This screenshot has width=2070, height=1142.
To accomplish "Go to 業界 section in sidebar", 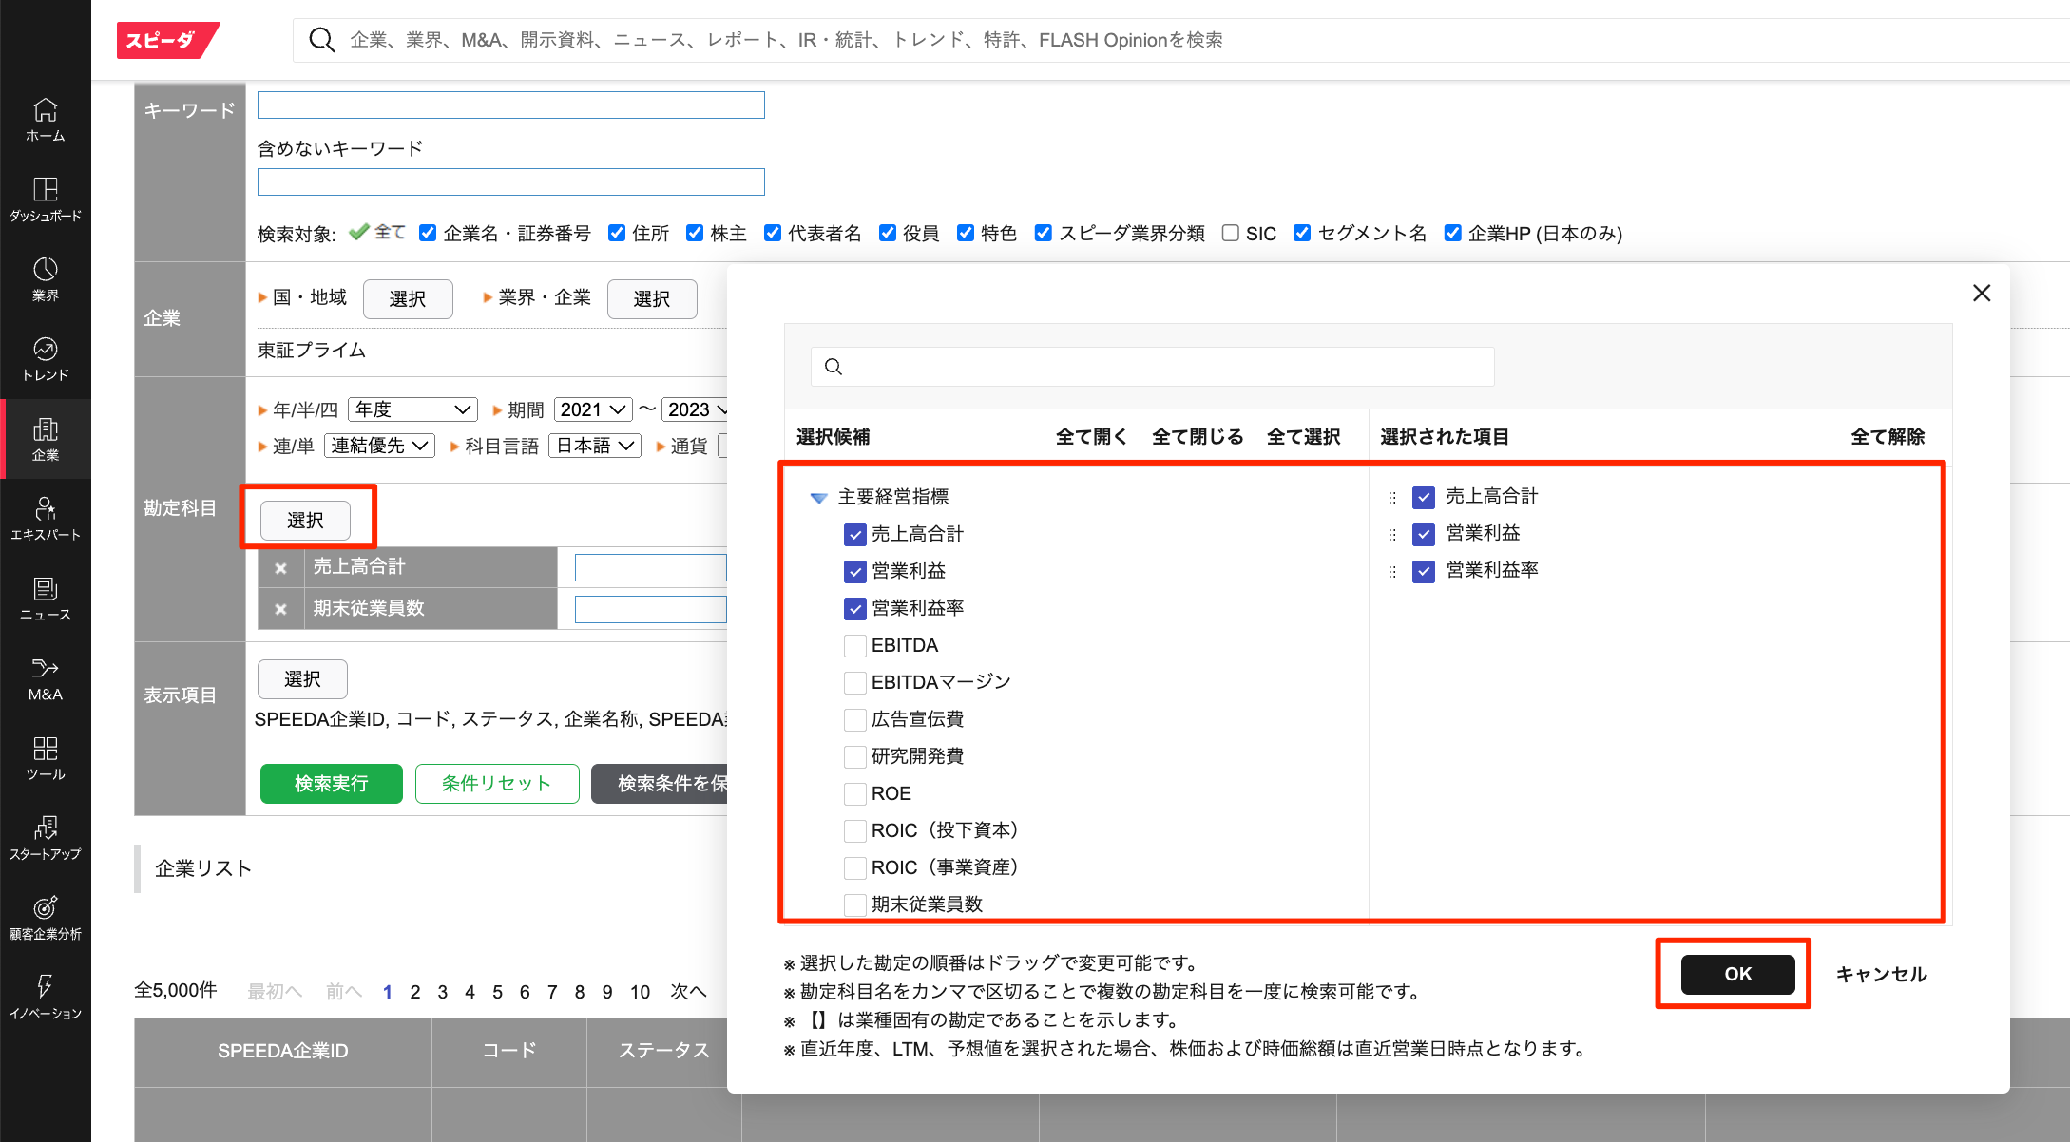I will [x=45, y=279].
